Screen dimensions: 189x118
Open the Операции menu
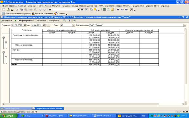point(32,6)
